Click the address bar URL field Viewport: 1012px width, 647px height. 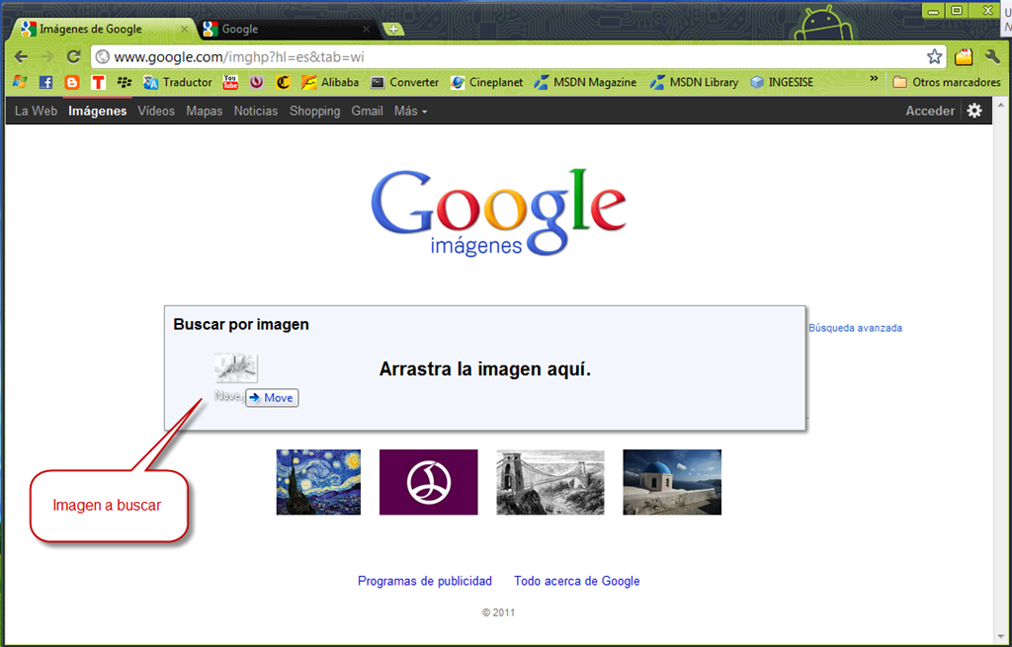click(x=510, y=56)
